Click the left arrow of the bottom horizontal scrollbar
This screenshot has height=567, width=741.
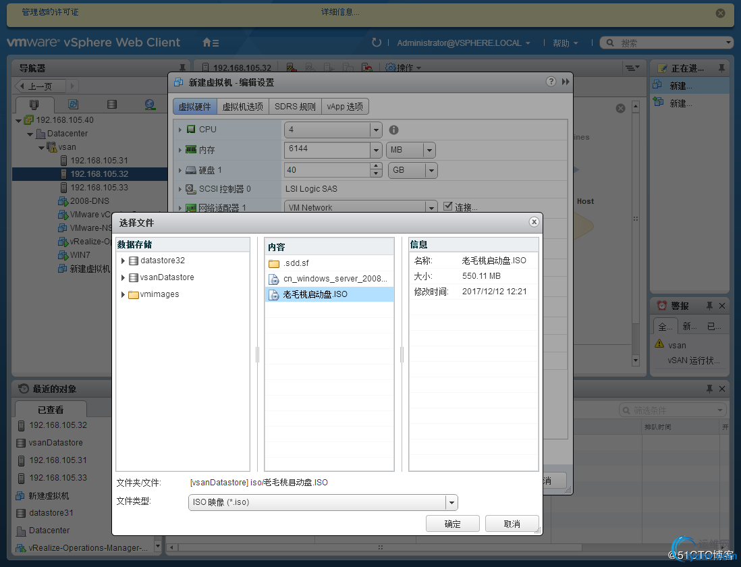coord(171,547)
